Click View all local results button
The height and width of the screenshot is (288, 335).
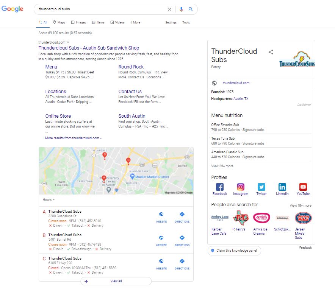[116, 281]
